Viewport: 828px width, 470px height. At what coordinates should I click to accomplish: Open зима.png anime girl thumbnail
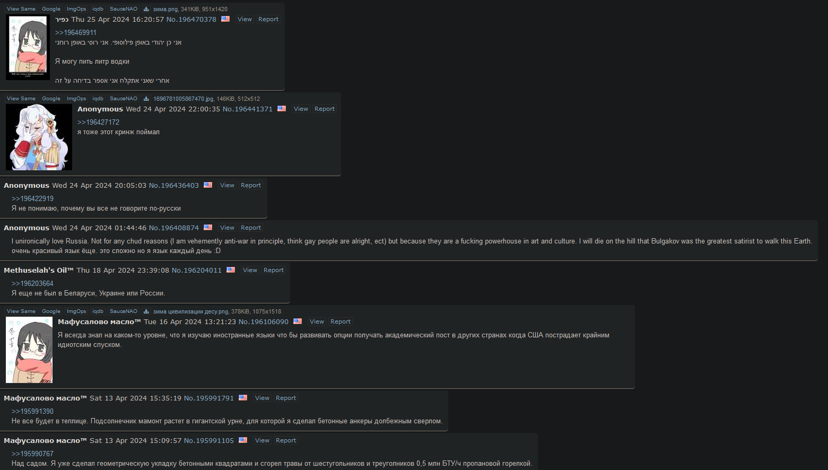pyautogui.click(x=28, y=47)
